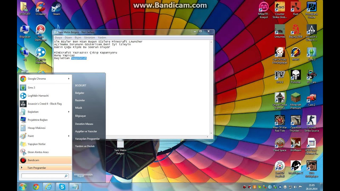Select the Counter Strike Source icon
The height and width of the screenshot is (191, 340).
312,124
